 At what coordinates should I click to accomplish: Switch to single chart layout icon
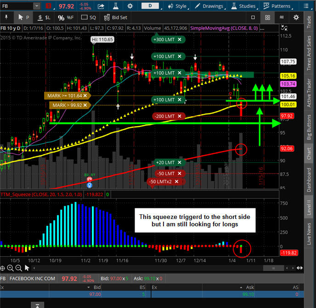tap(253, 17)
